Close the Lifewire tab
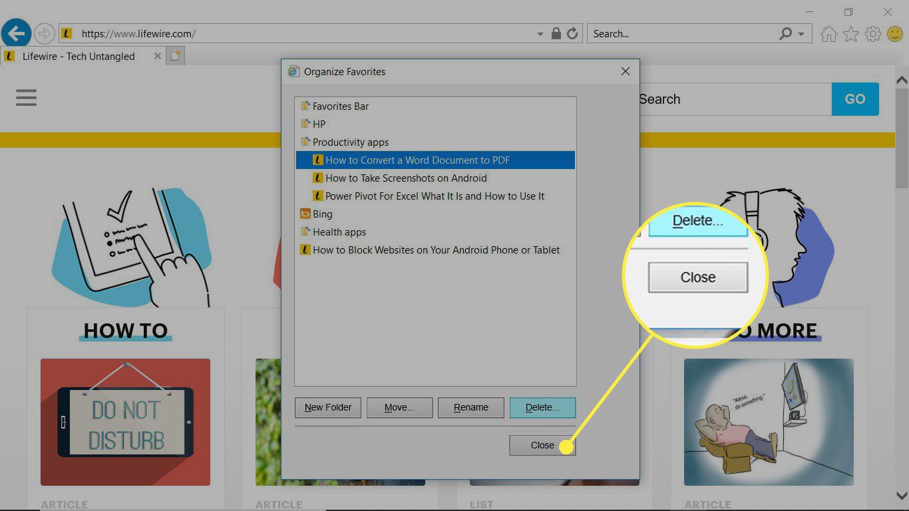Image resolution: width=909 pixels, height=511 pixels. tap(158, 57)
